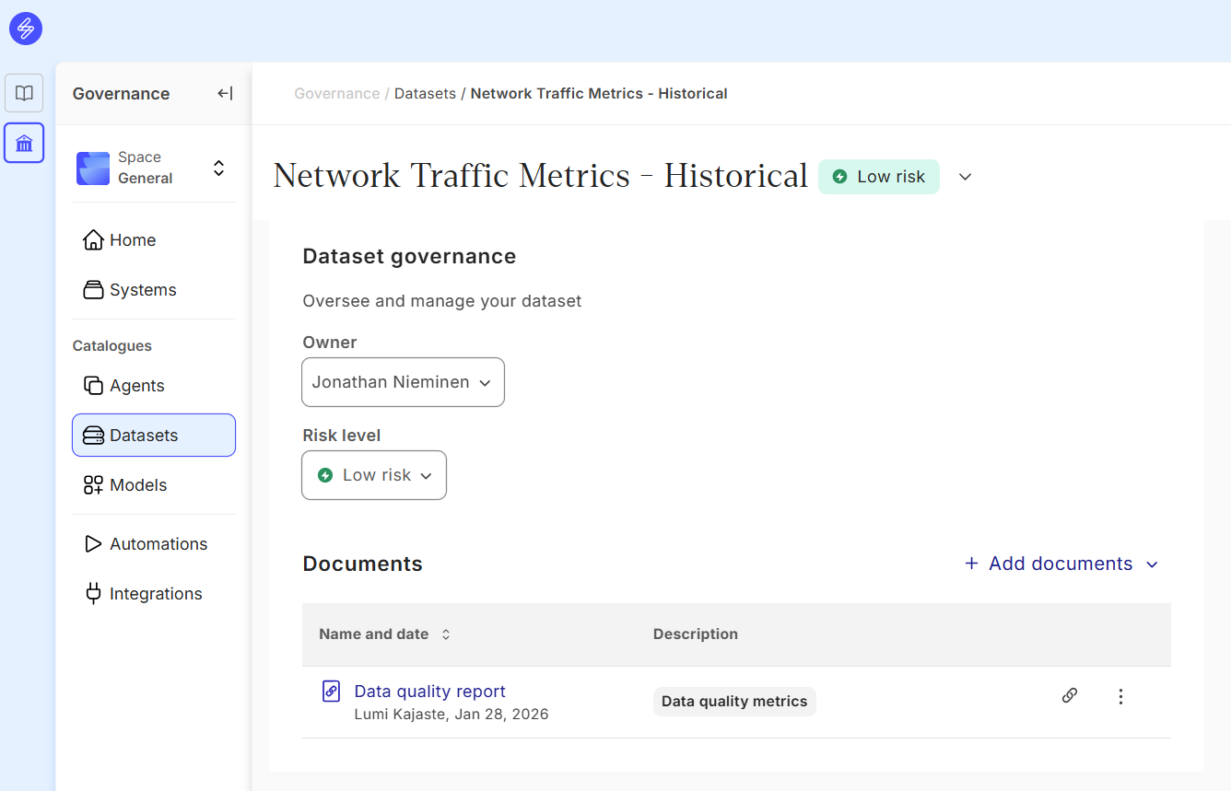
Task: Open the Models catalogue
Action: pos(137,485)
